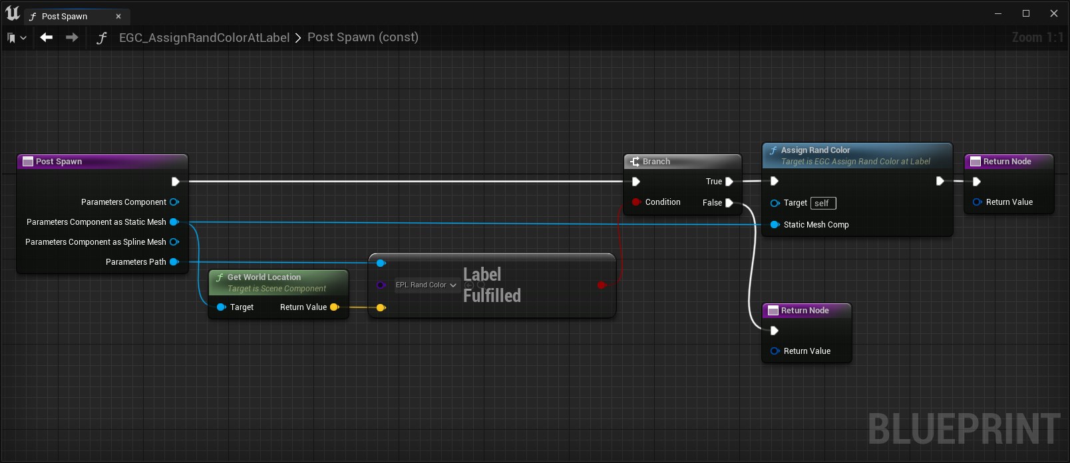1070x463 pixels.
Task: Open the bookmarks dropdown in the toolbar
Action: [17, 38]
